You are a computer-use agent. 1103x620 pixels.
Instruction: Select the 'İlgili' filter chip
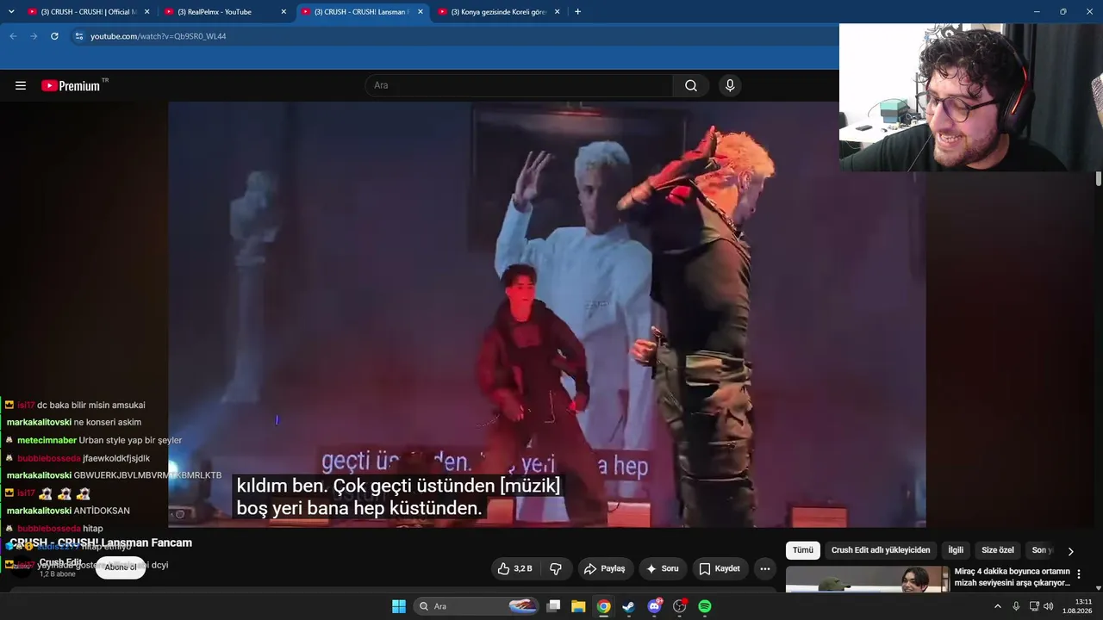coord(956,550)
